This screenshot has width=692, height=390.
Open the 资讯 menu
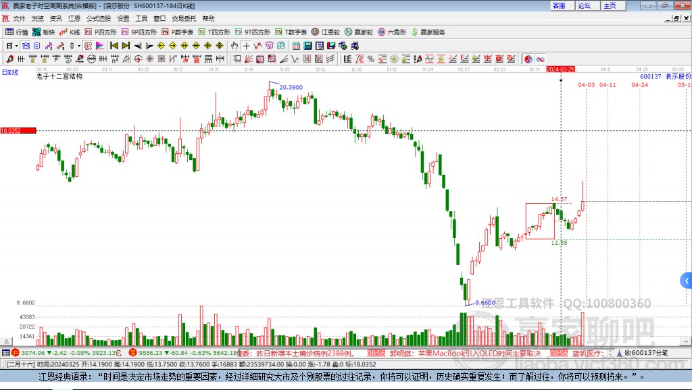point(55,18)
